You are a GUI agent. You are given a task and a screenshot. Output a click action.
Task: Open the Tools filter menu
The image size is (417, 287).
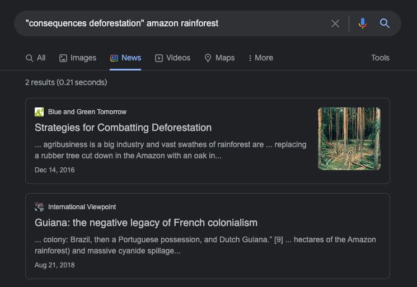click(380, 58)
